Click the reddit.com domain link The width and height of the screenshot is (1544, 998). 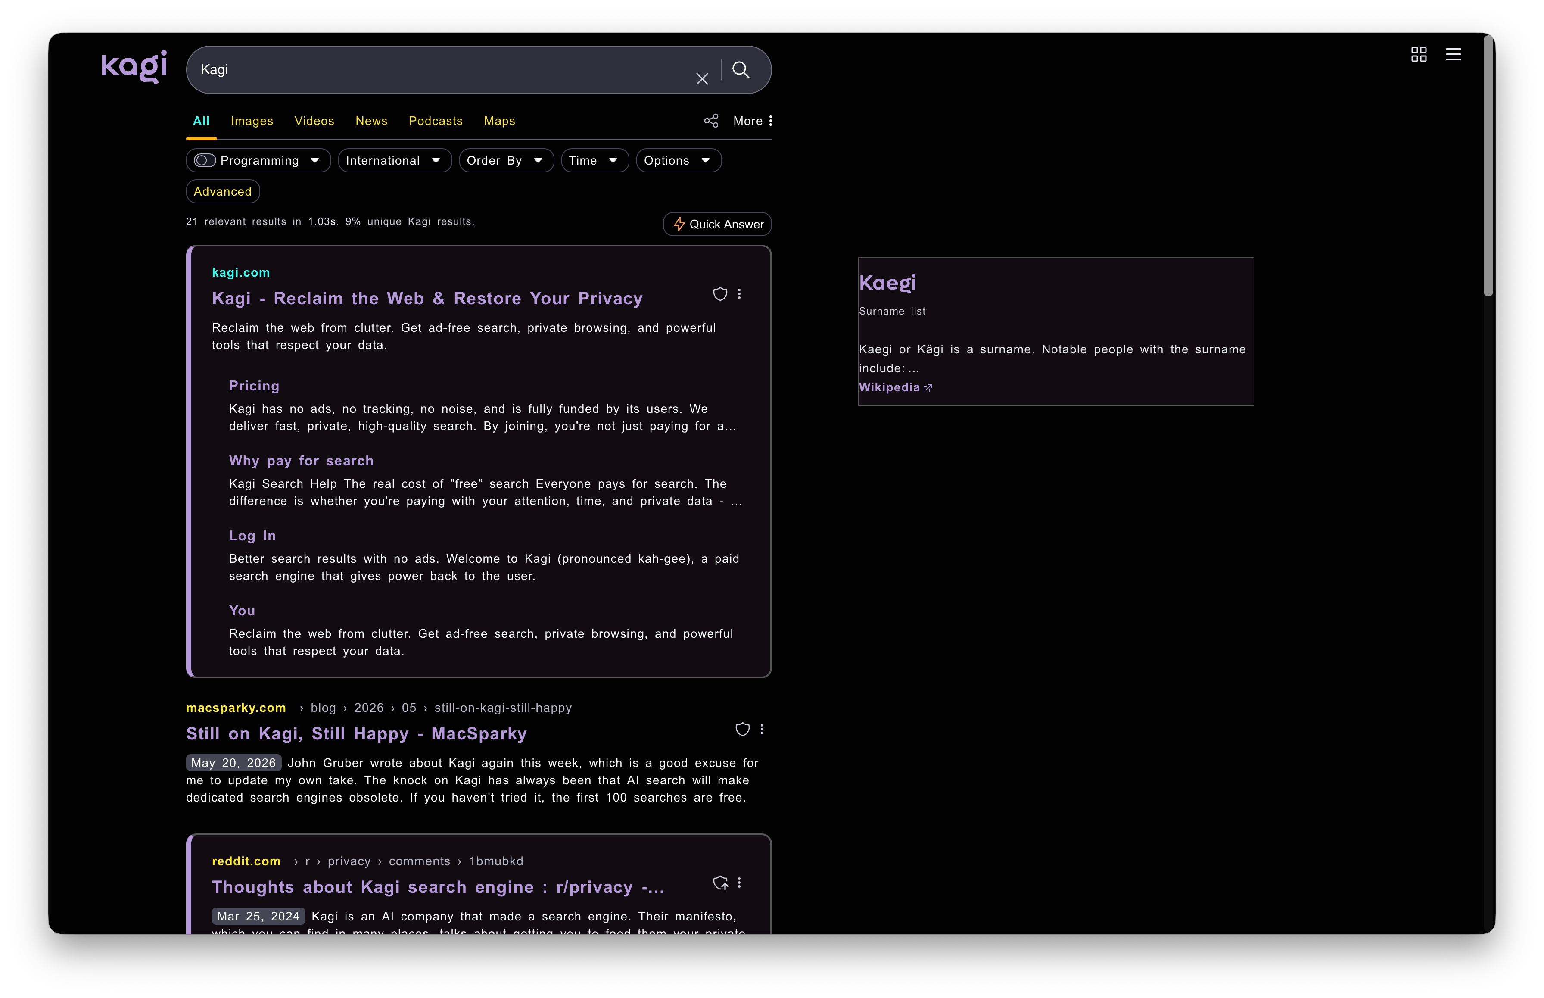point(246,861)
